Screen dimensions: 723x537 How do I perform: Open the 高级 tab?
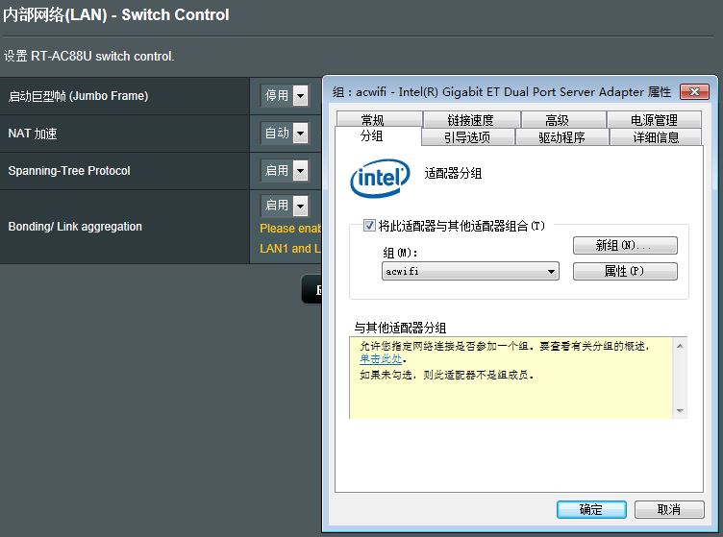tap(563, 120)
